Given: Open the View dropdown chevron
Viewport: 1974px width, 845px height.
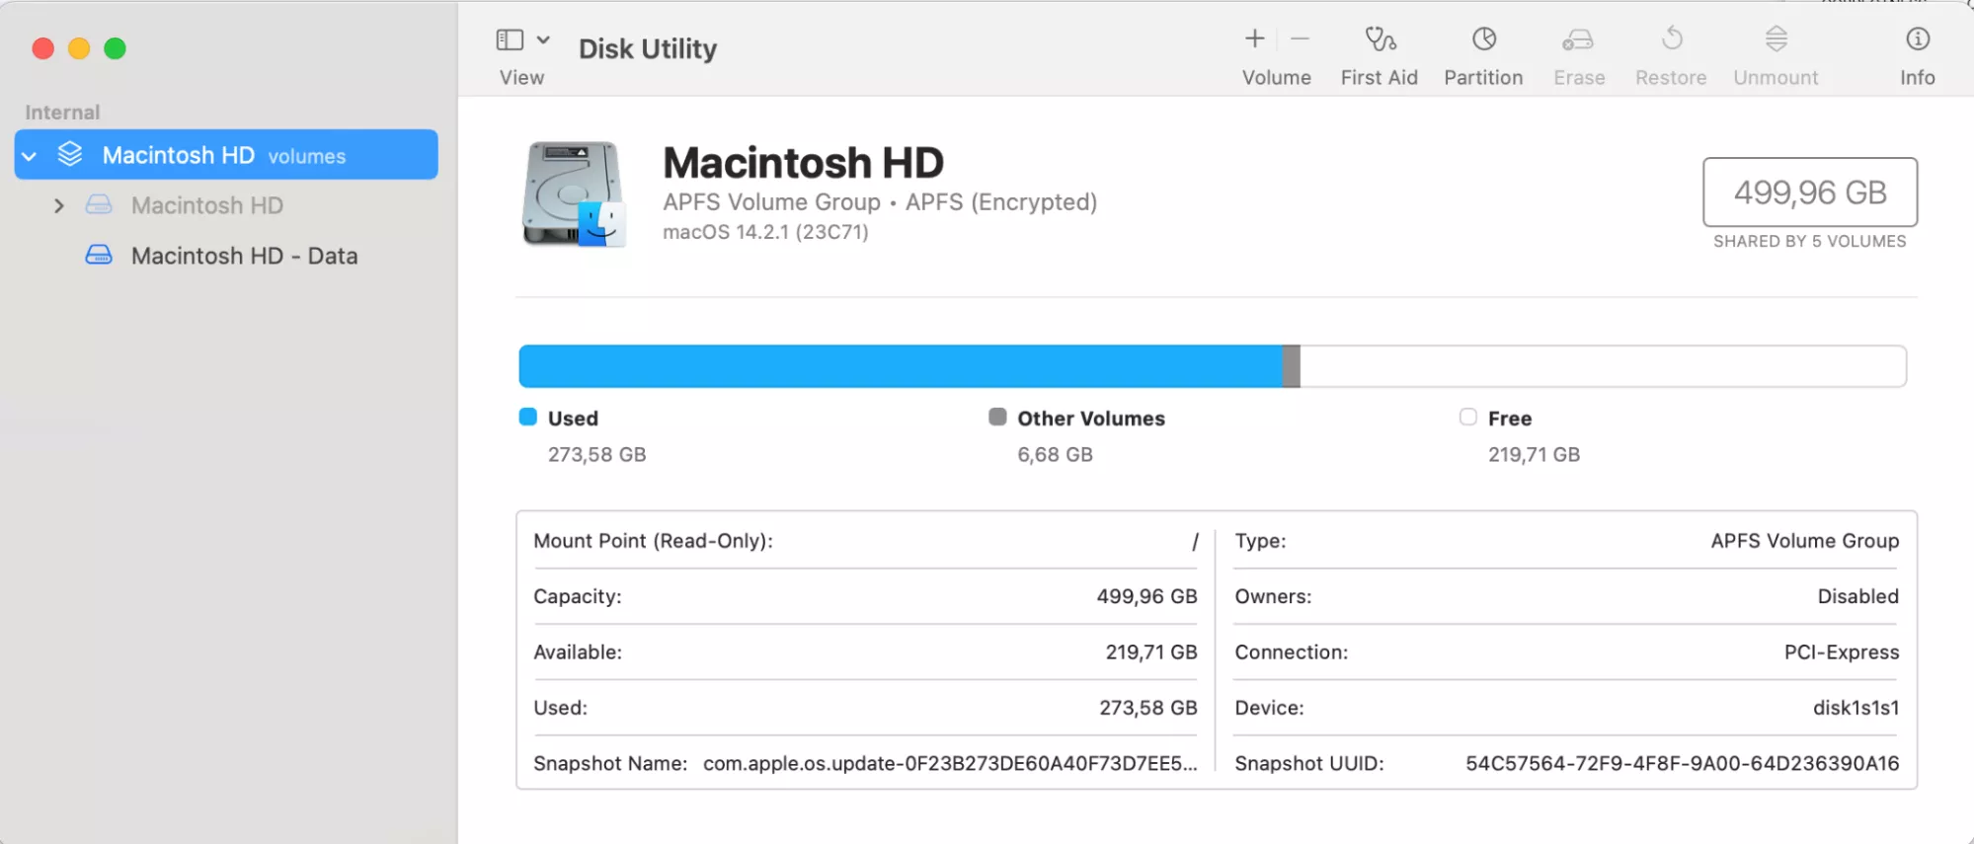Looking at the screenshot, I should pyautogui.click(x=543, y=40).
